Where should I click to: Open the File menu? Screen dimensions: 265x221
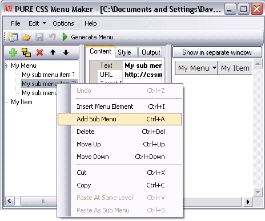pos(15,23)
